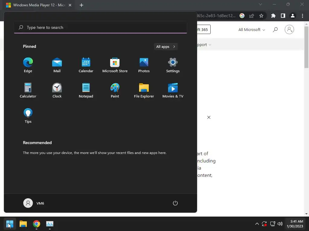
Task: Click the Microsoft 365 button on page
Action: click(204, 29)
